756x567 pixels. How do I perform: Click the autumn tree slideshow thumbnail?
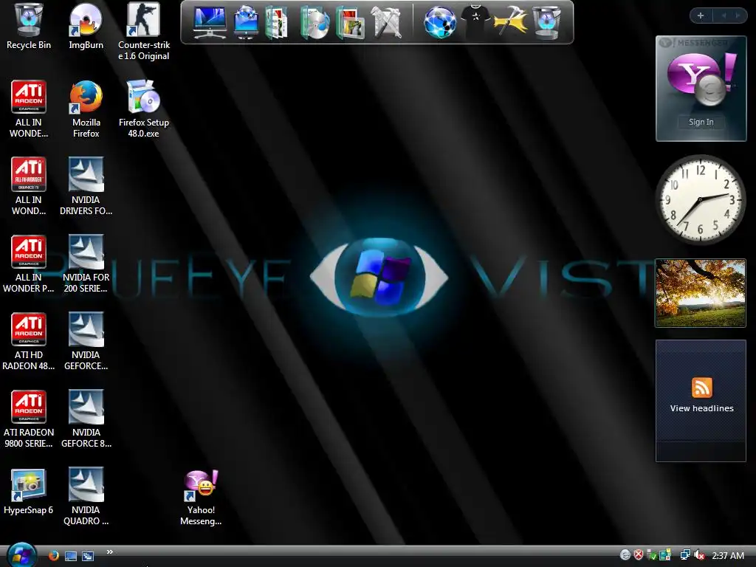pyautogui.click(x=700, y=293)
